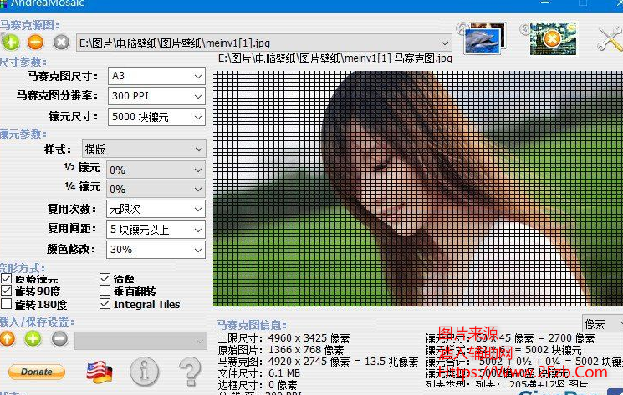The image size is (623, 395).
Task: Click the starry night create mosaic icon
Action: click(551, 38)
